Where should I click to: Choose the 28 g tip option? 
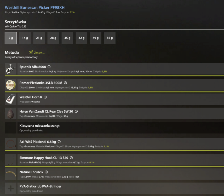pyautogui.click(x=53, y=38)
